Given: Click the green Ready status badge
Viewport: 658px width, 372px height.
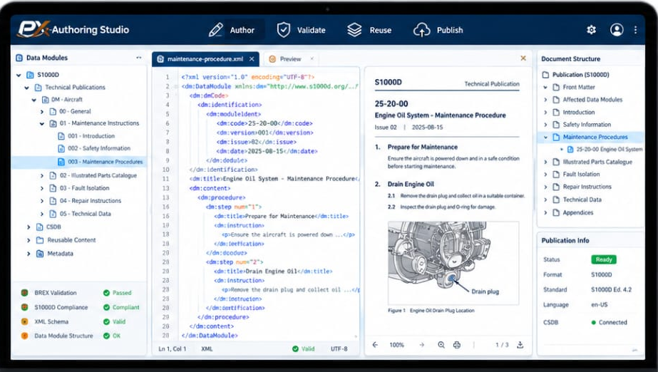Looking at the screenshot, I should point(603,259).
